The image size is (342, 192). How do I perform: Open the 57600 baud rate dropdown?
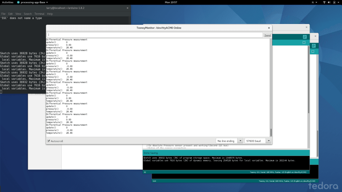(258, 141)
